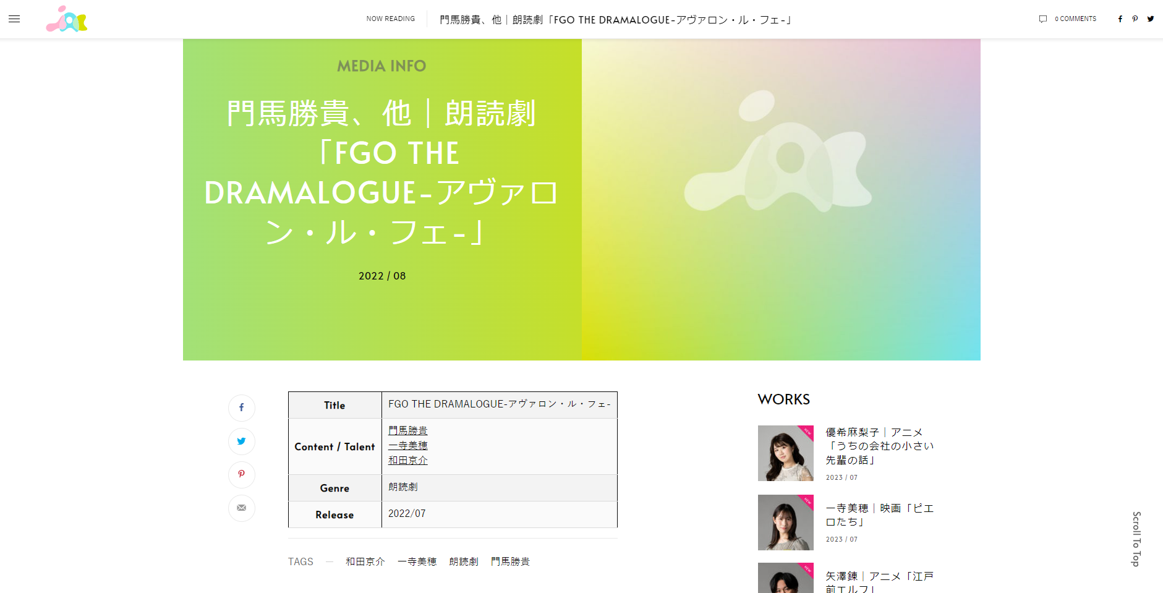Share via Twitter icon in top header
The width and height of the screenshot is (1163, 593).
tap(1150, 19)
